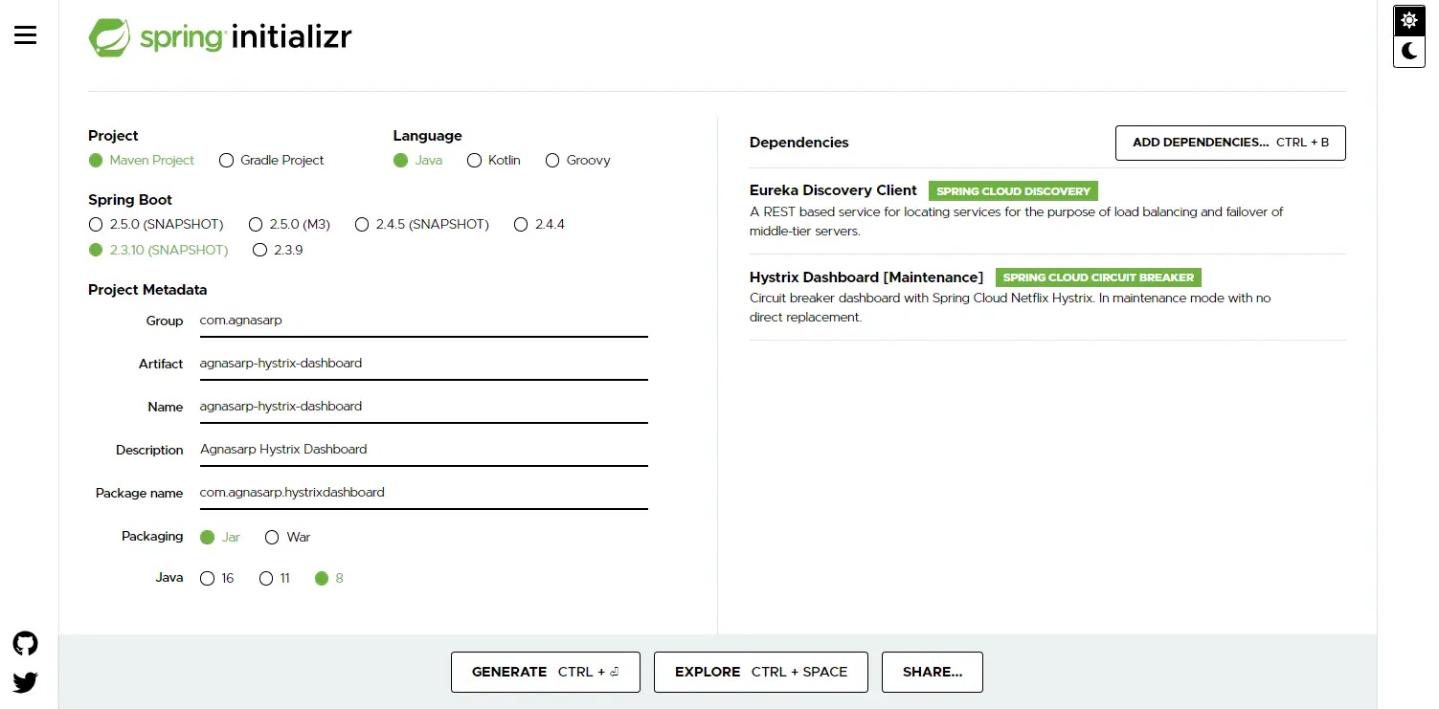1439x709 pixels.
Task: Click the Hystrix circuit breaker description text
Action: click(x=1010, y=307)
